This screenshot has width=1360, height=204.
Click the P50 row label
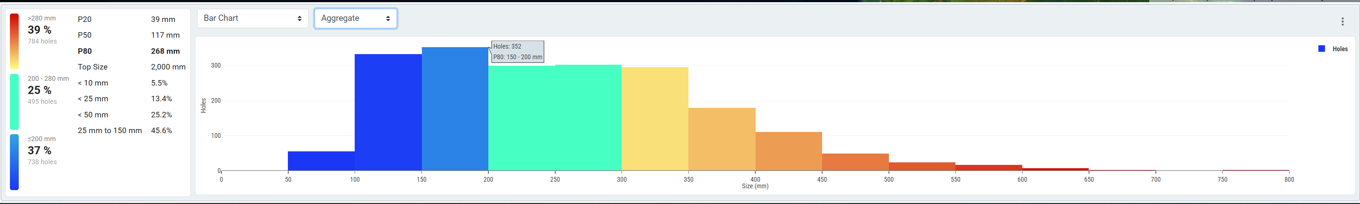coord(84,35)
